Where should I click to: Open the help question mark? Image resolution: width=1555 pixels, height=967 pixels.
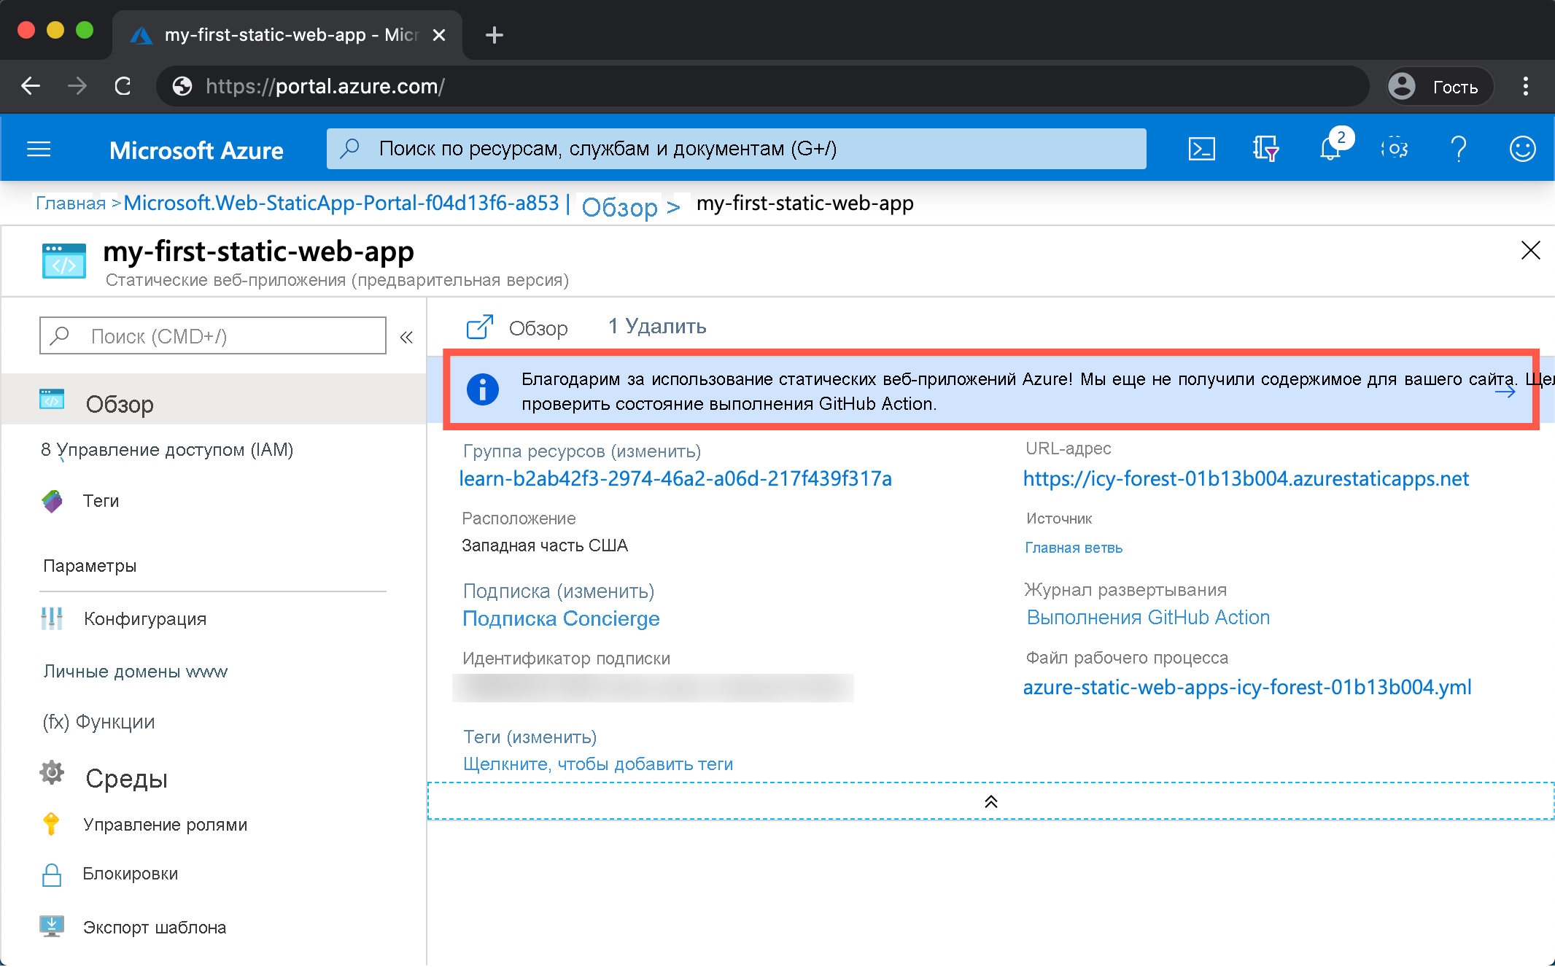point(1458,149)
